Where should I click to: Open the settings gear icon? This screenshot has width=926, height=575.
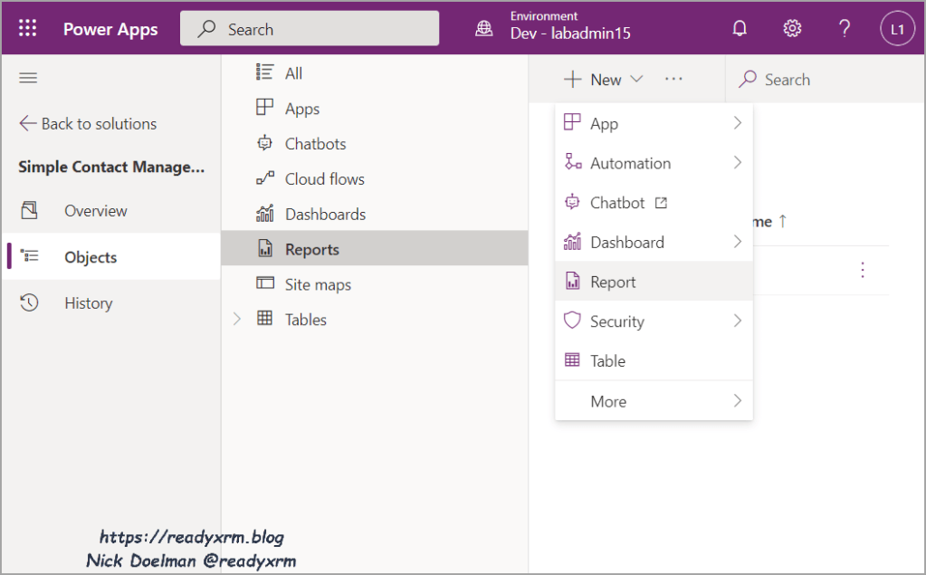[792, 29]
